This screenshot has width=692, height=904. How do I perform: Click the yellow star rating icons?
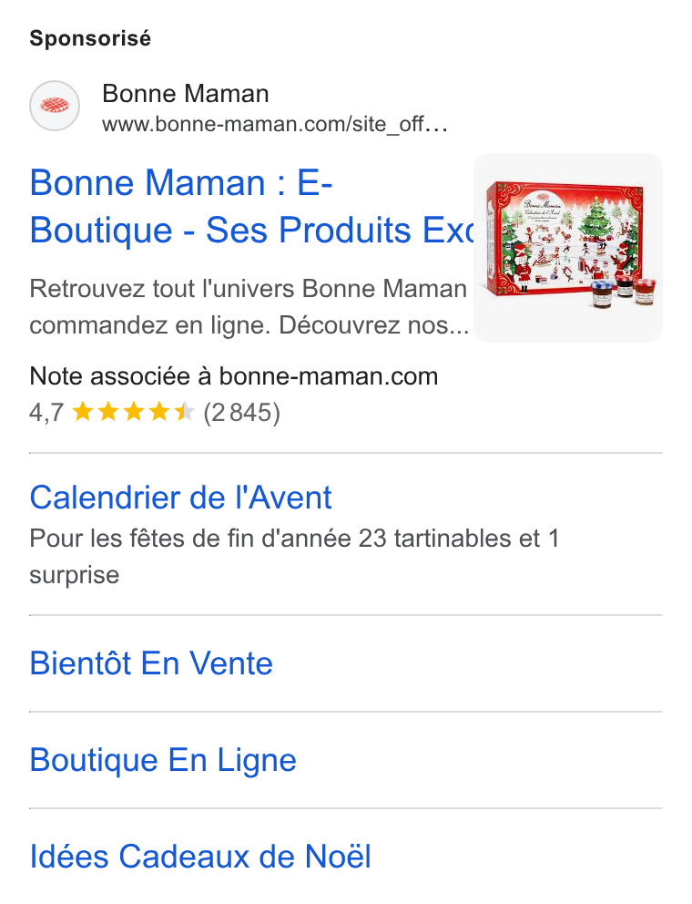point(133,412)
